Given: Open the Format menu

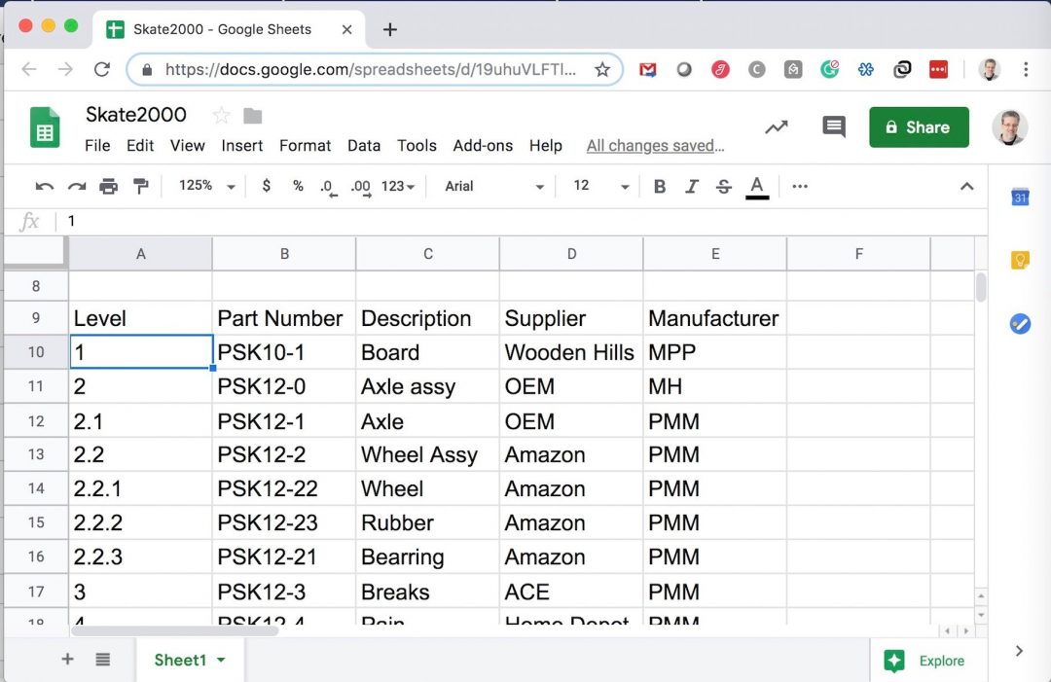Looking at the screenshot, I should point(305,145).
